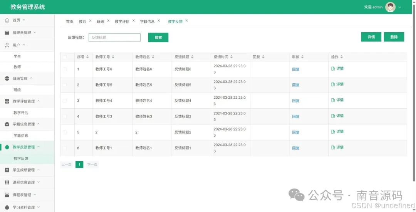Screen dimensions: 416x212
Task: Click the 教学反馈管理 drop icon
Action: pyautogui.click(x=7, y=147)
